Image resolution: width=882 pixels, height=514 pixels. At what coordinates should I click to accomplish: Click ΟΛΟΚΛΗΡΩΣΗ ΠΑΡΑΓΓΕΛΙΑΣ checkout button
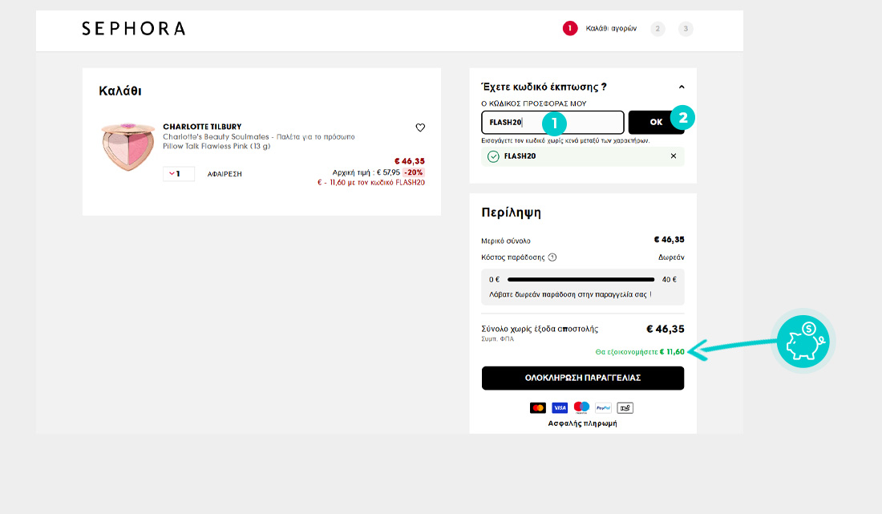[x=582, y=378]
